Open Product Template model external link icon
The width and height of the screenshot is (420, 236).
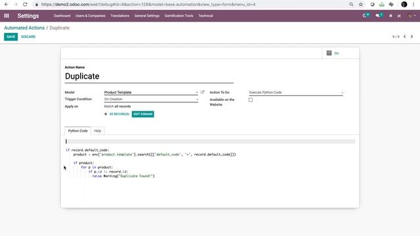point(203,92)
